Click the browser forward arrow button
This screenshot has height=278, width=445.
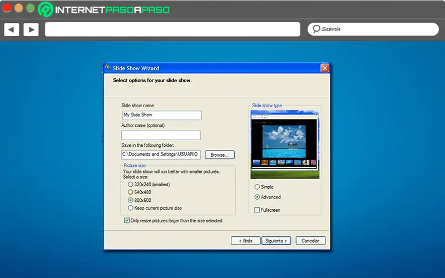[x=31, y=29]
